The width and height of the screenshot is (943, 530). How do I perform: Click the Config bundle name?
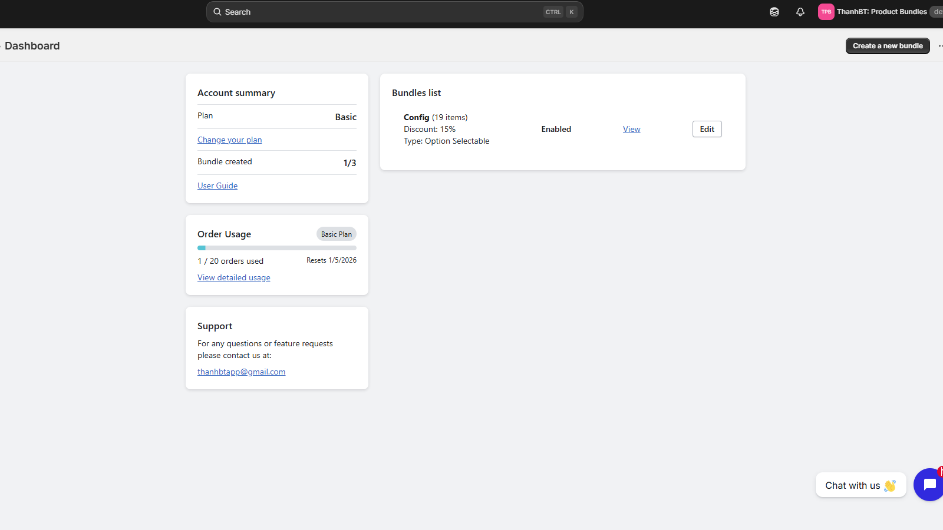tap(416, 117)
